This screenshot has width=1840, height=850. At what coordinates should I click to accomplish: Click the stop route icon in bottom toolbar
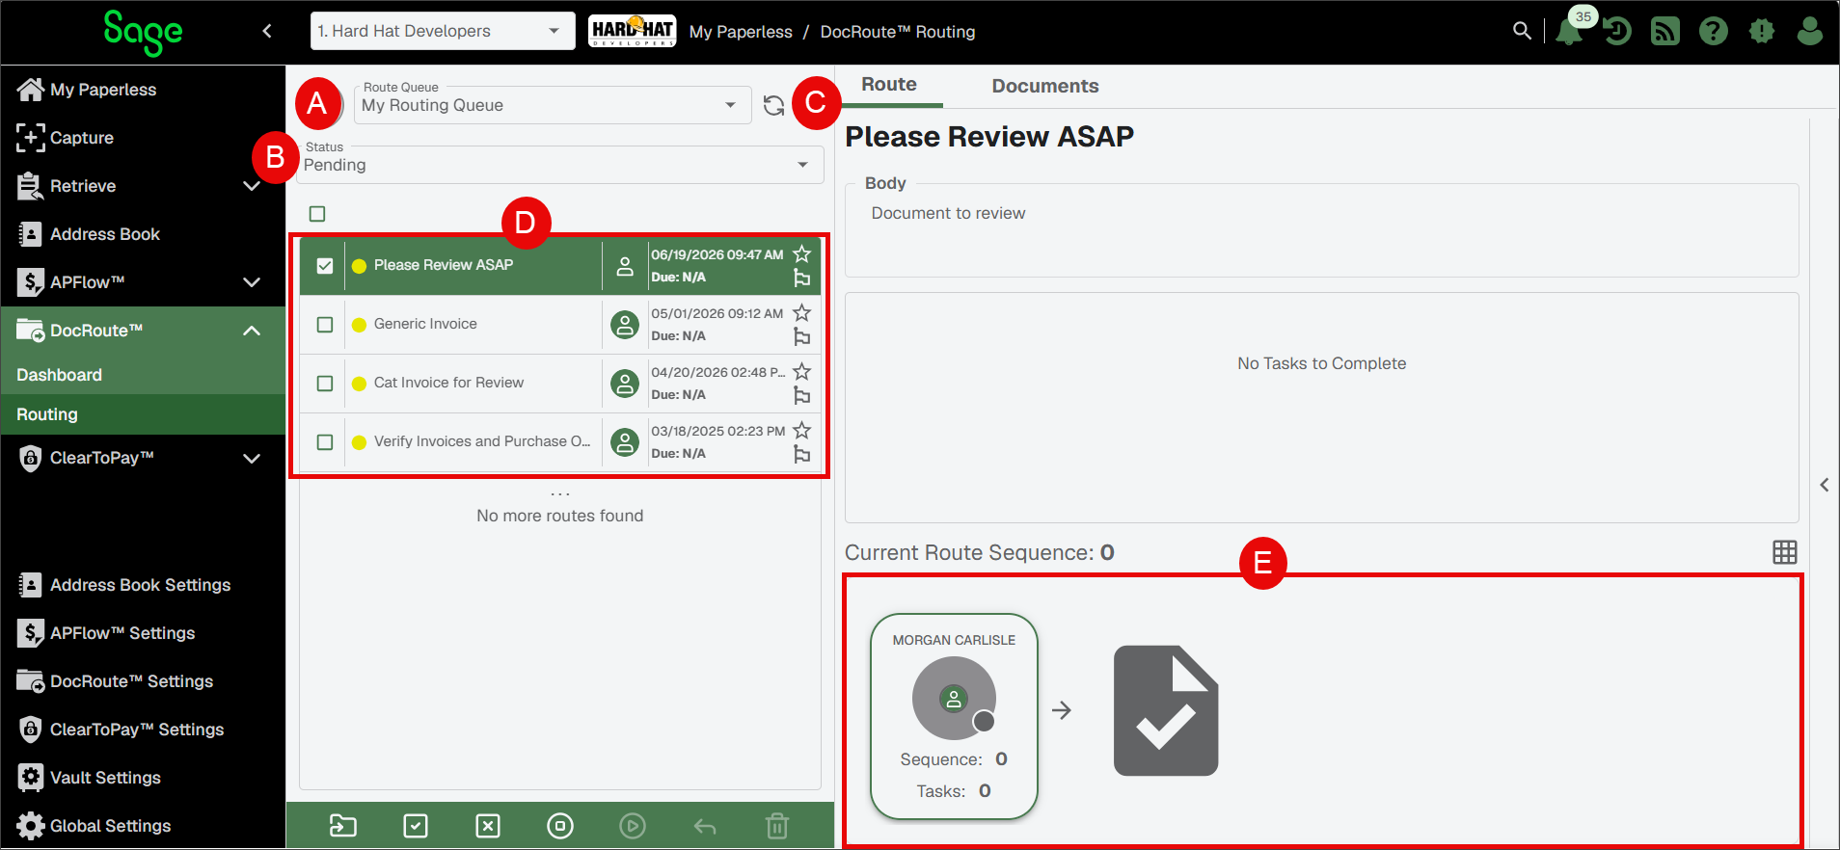[x=560, y=826]
